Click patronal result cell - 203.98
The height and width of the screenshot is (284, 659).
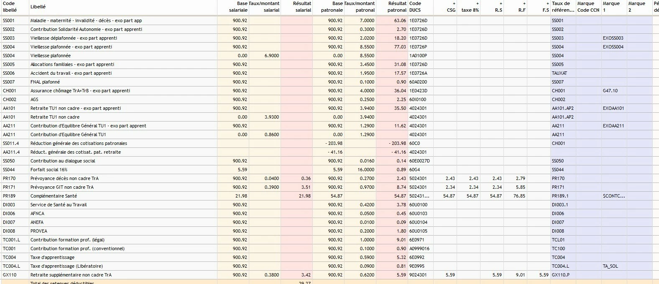[392, 143]
